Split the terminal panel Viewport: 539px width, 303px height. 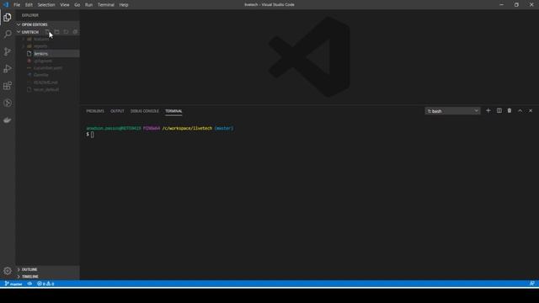(499, 110)
